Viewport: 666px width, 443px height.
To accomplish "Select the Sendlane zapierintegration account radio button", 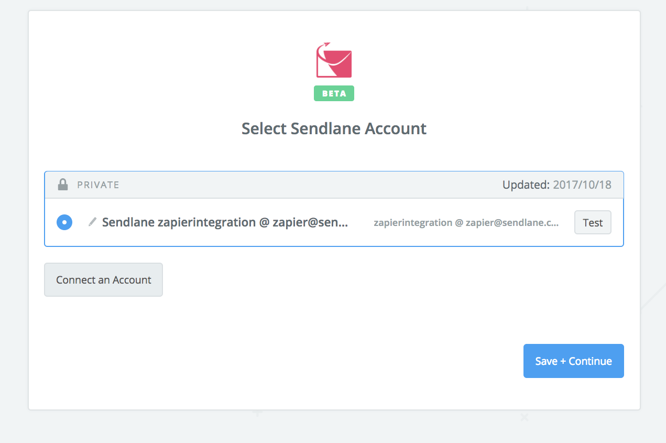I will [64, 222].
